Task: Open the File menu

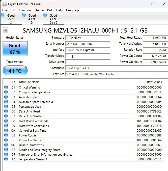Action: [5, 10]
